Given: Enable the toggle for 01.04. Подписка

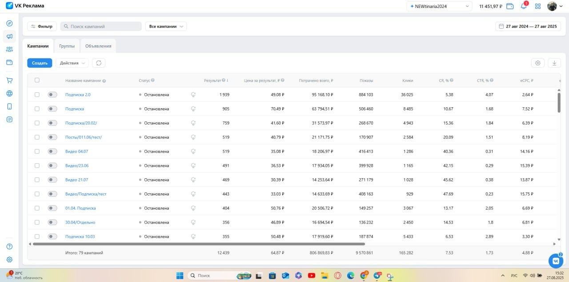Looking at the screenshot, I should (52, 208).
